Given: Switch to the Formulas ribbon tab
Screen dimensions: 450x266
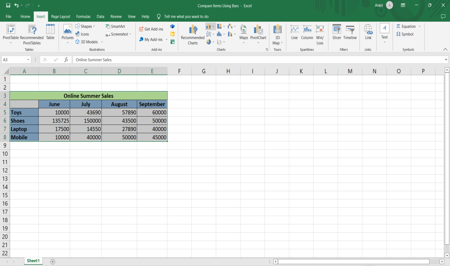Looking at the screenshot, I should click(83, 16).
